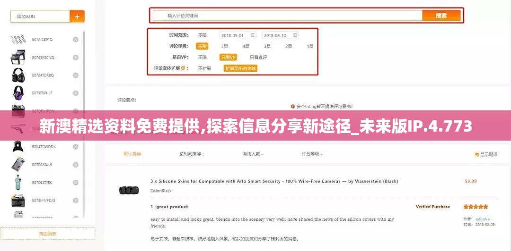The image size is (511, 251).
Task: Filter reviews by 2星
Action: (289, 46)
